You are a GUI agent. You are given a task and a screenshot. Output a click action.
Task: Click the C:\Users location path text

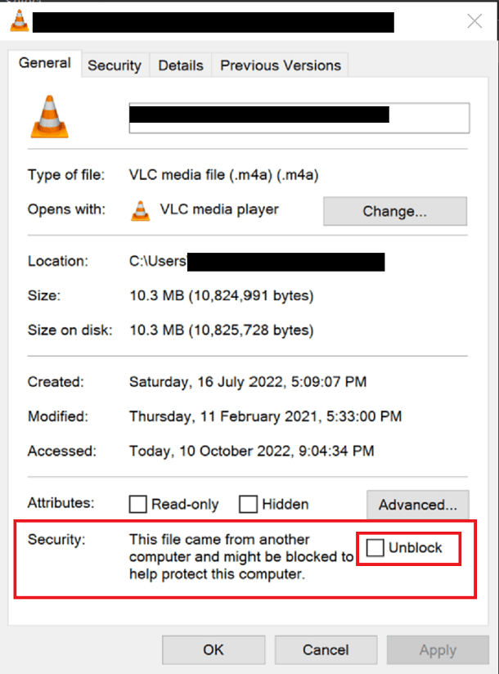tap(158, 261)
